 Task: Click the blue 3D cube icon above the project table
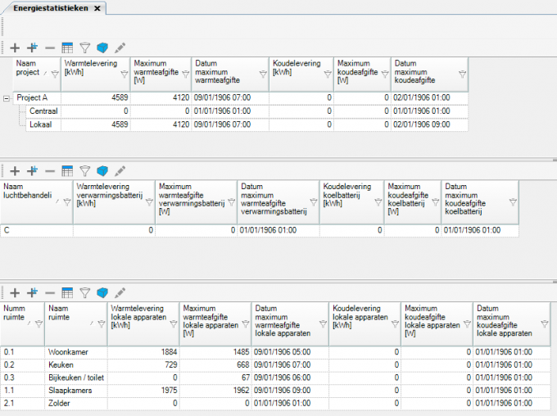pos(102,48)
